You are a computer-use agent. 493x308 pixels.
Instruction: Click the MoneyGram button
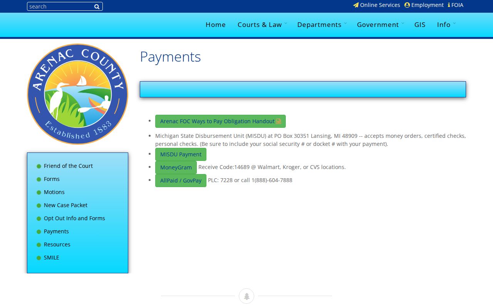[176, 167]
